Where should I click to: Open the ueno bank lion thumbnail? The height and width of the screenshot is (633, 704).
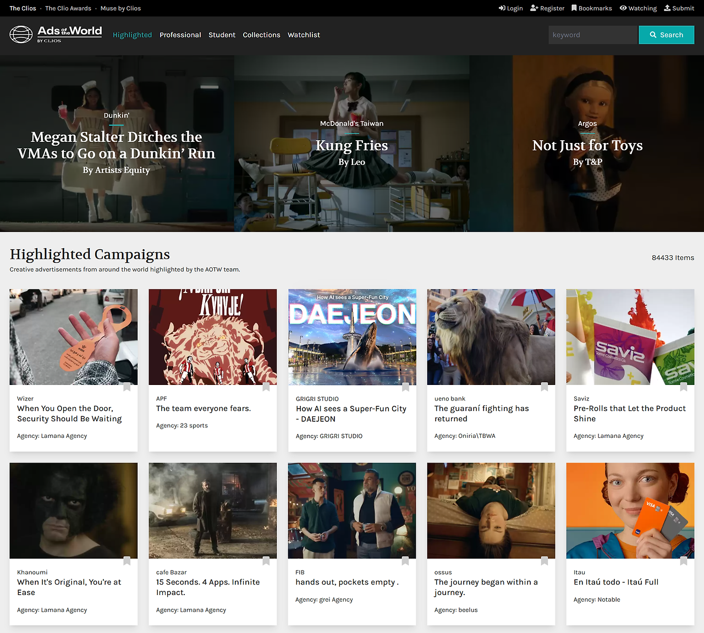pyautogui.click(x=491, y=337)
